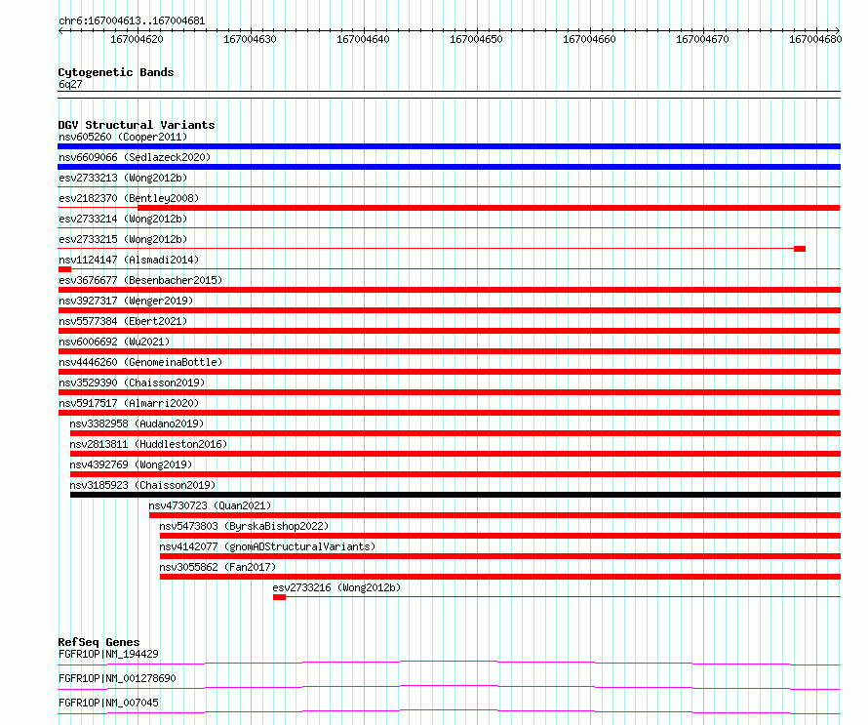Select nsv2813811 (Huddleston2016) label
The height and width of the screenshot is (725, 868).
[148, 444]
